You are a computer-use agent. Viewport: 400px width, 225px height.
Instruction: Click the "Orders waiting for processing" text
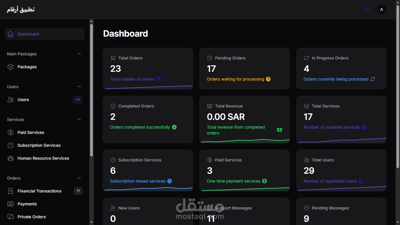[235, 79]
